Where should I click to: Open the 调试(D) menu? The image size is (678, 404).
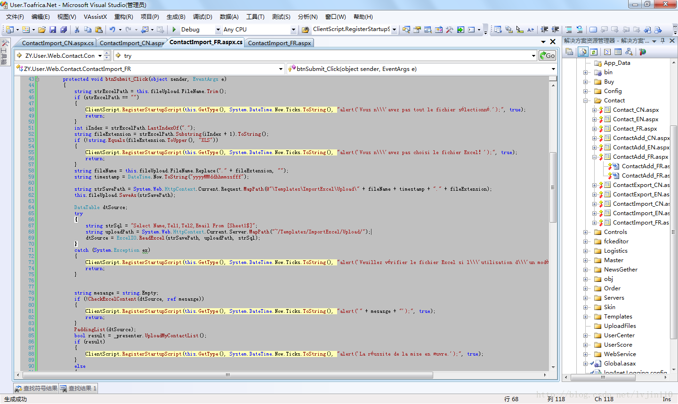point(202,17)
